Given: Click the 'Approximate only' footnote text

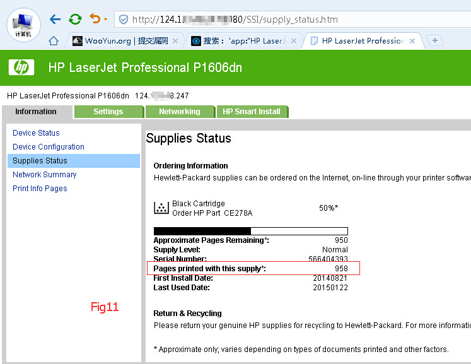Looking at the screenshot, I should point(301,349).
